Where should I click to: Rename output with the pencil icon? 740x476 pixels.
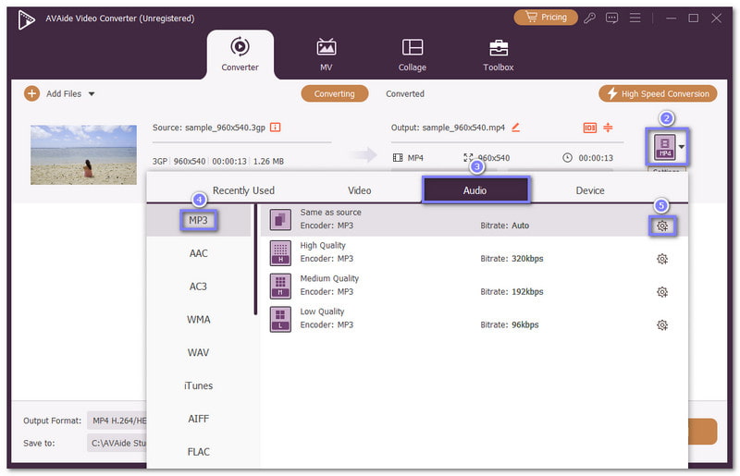pos(516,127)
